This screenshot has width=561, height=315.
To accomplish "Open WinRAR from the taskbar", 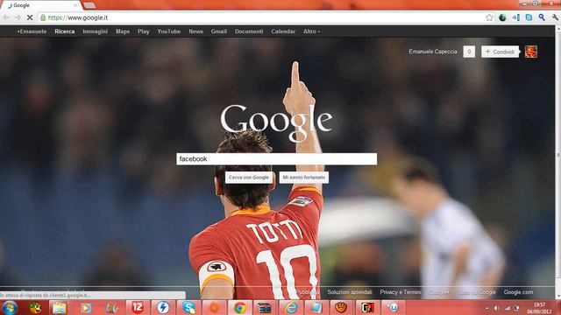I will [265, 307].
